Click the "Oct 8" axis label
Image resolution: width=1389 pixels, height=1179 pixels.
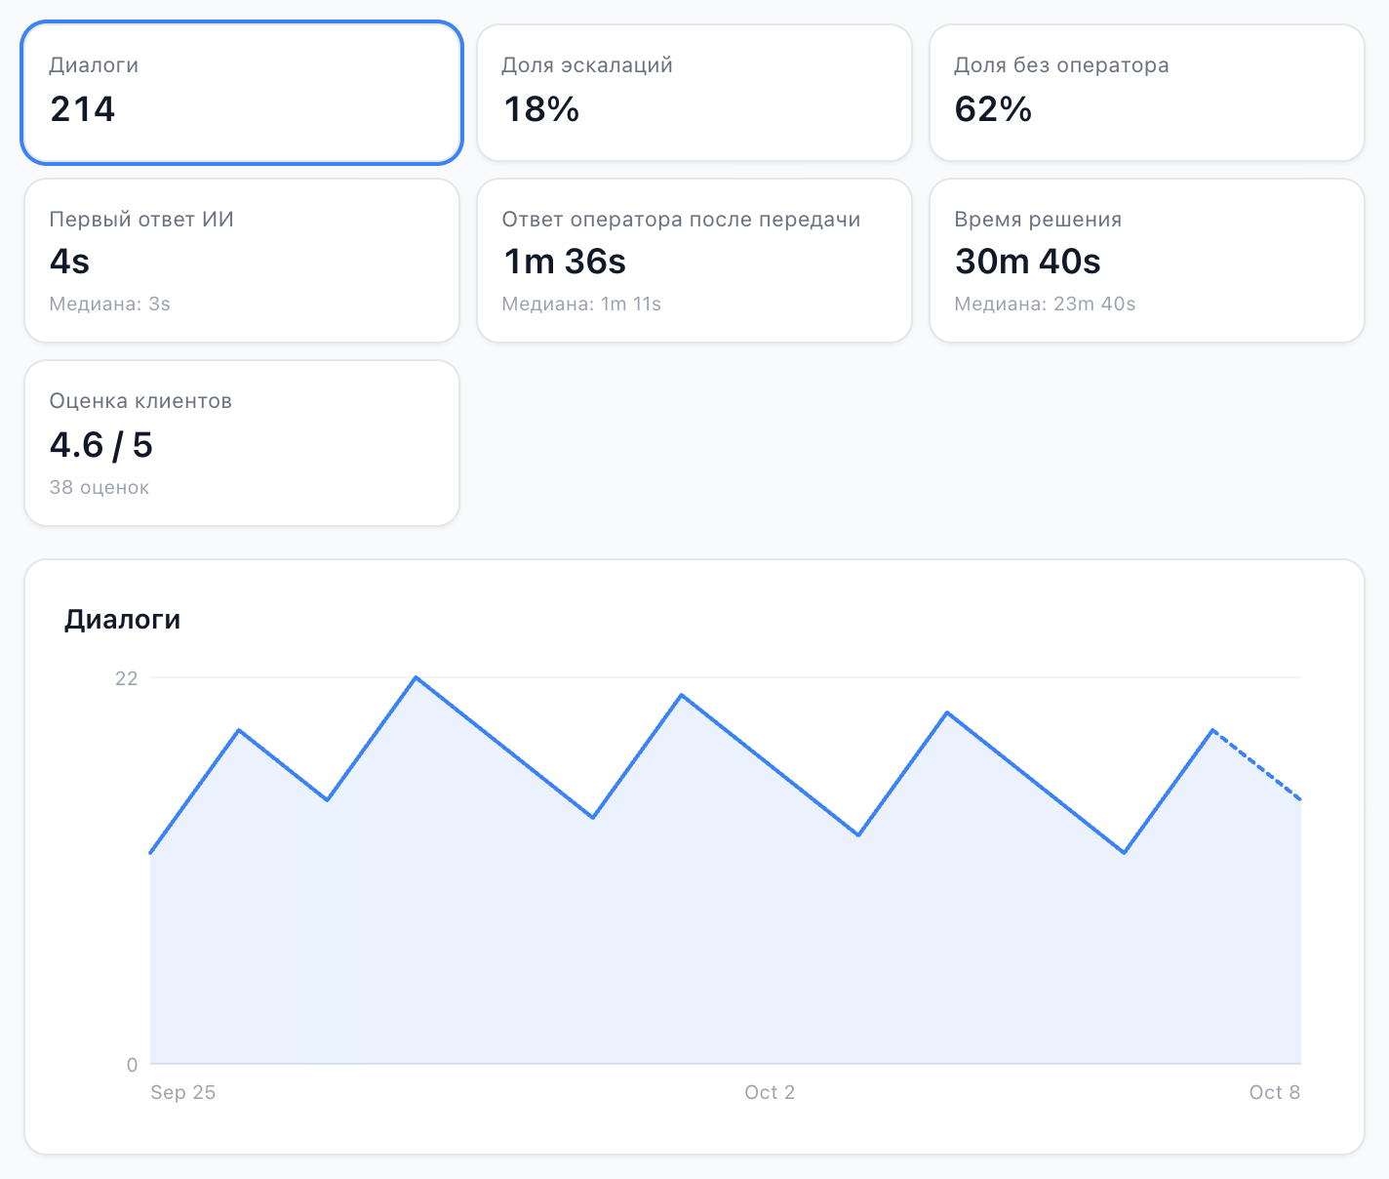click(x=1275, y=1092)
